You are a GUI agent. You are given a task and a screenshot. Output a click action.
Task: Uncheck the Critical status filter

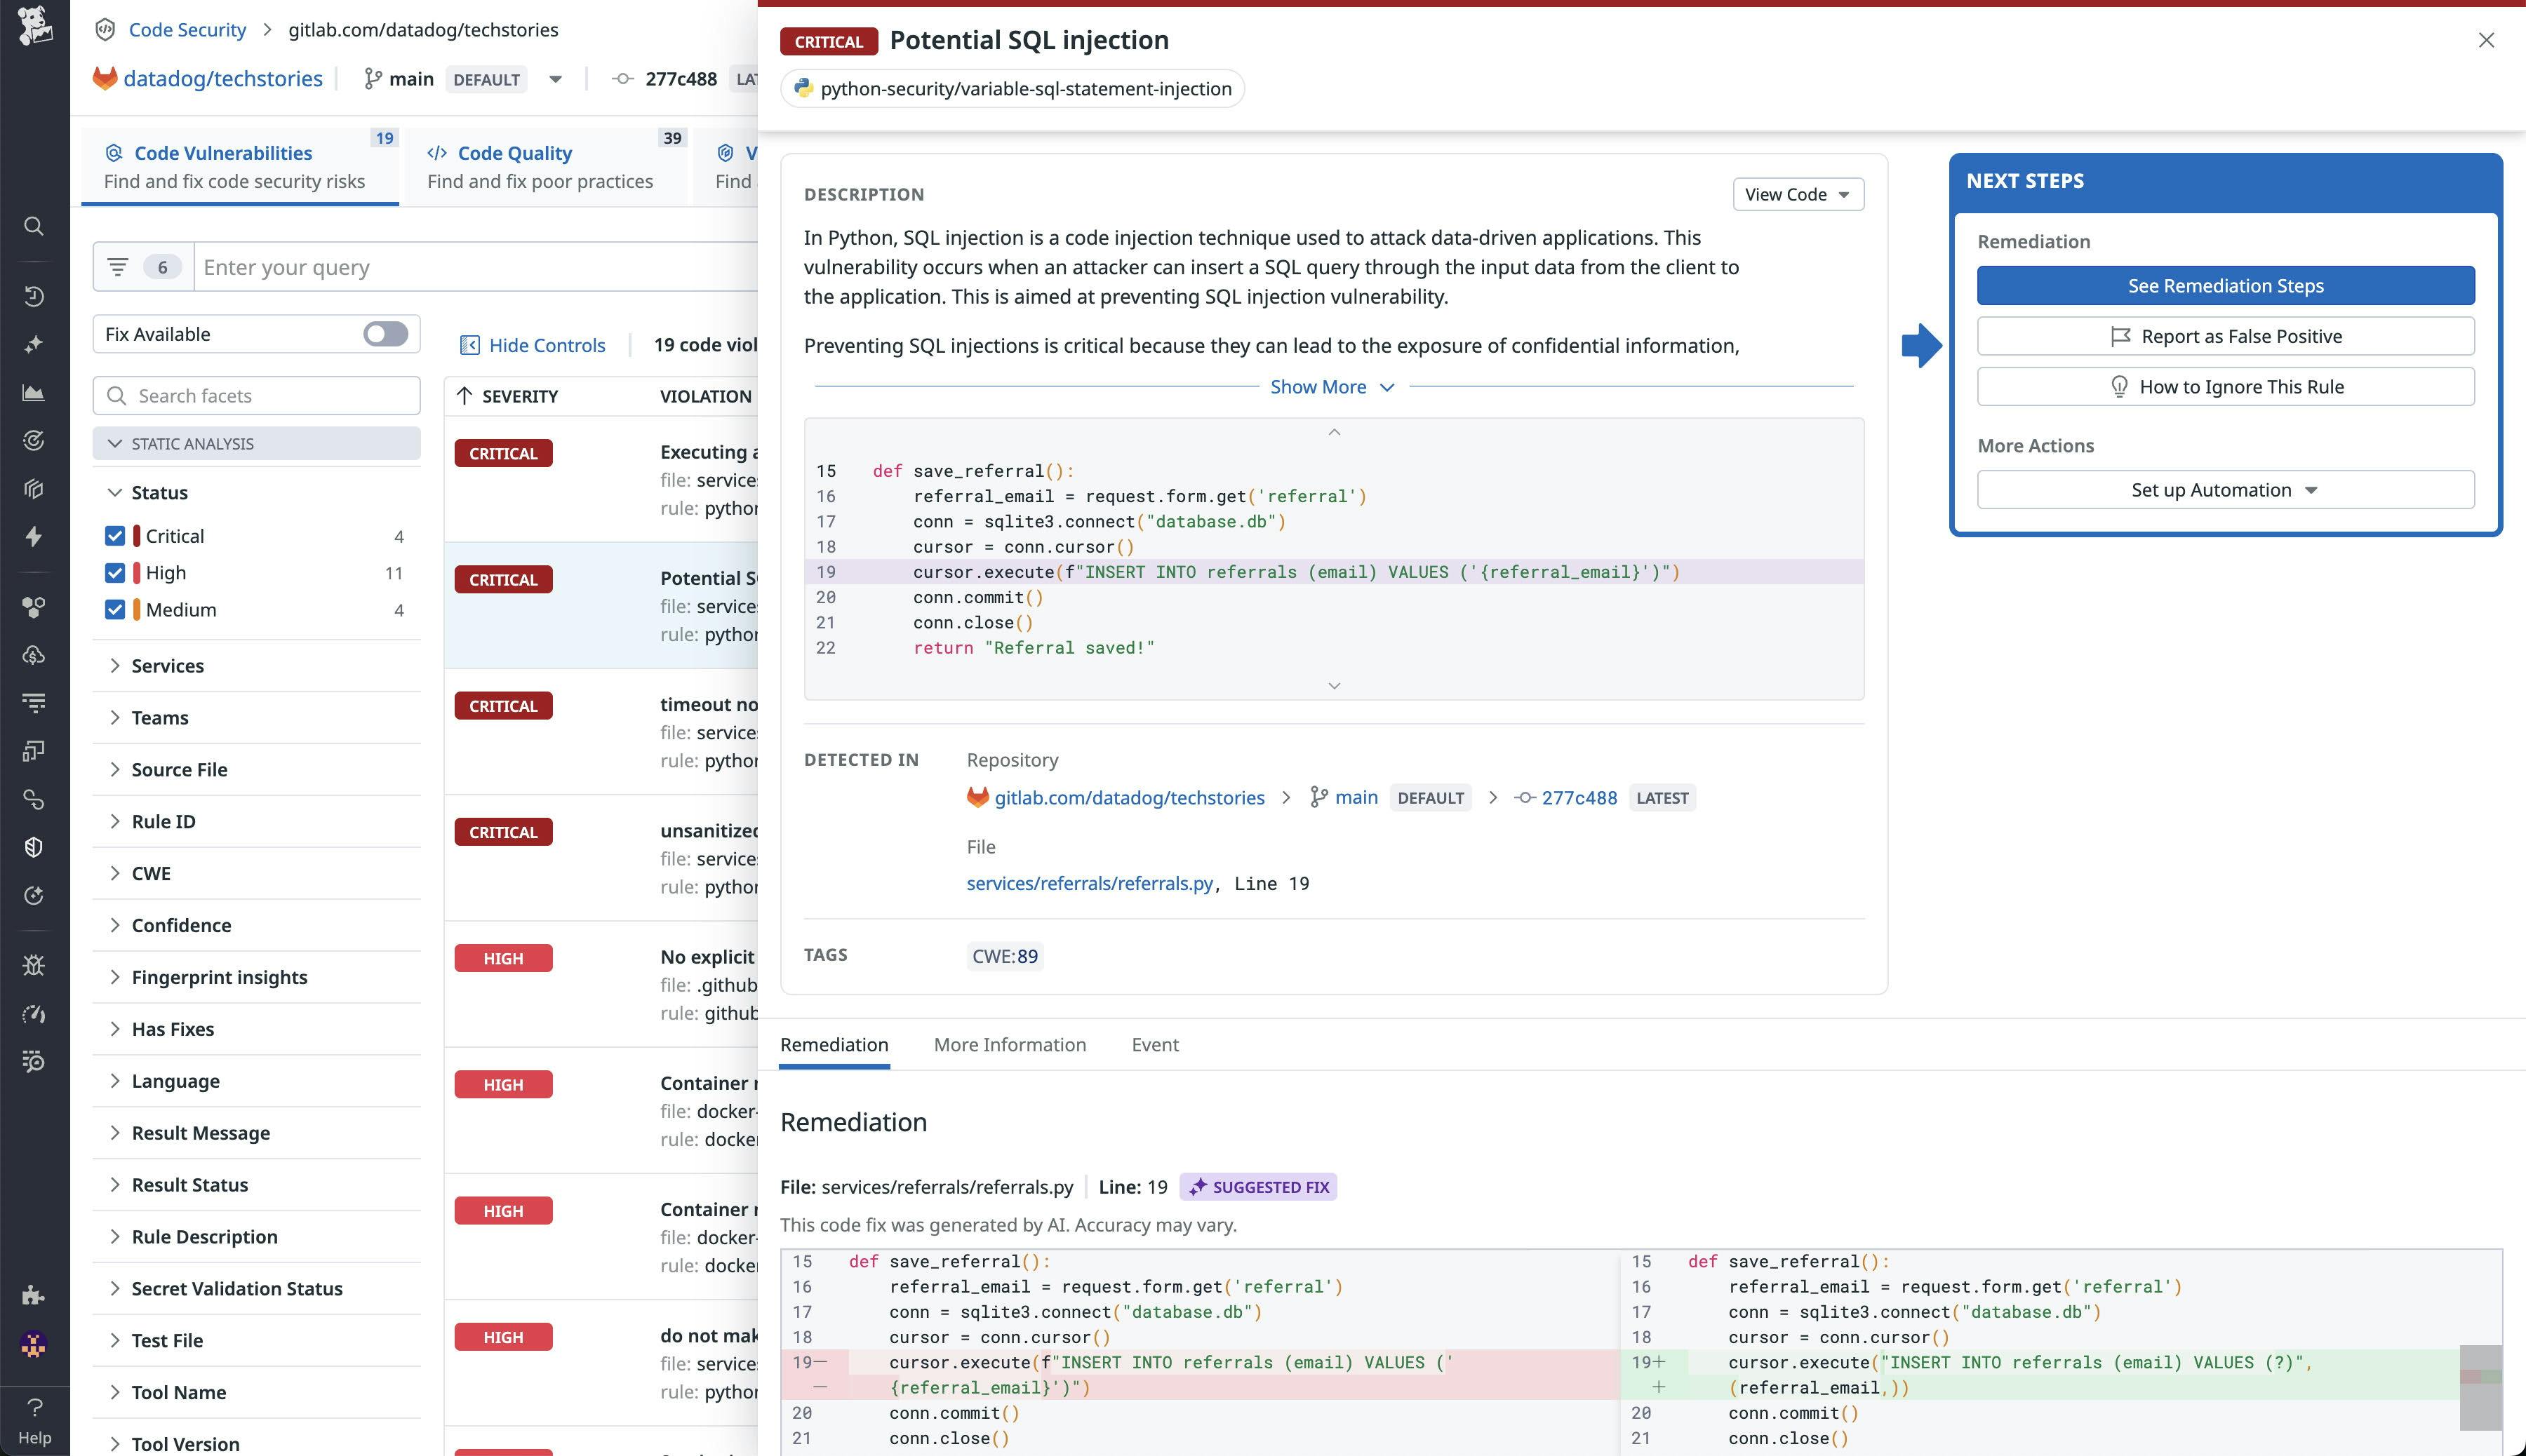pos(114,535)
